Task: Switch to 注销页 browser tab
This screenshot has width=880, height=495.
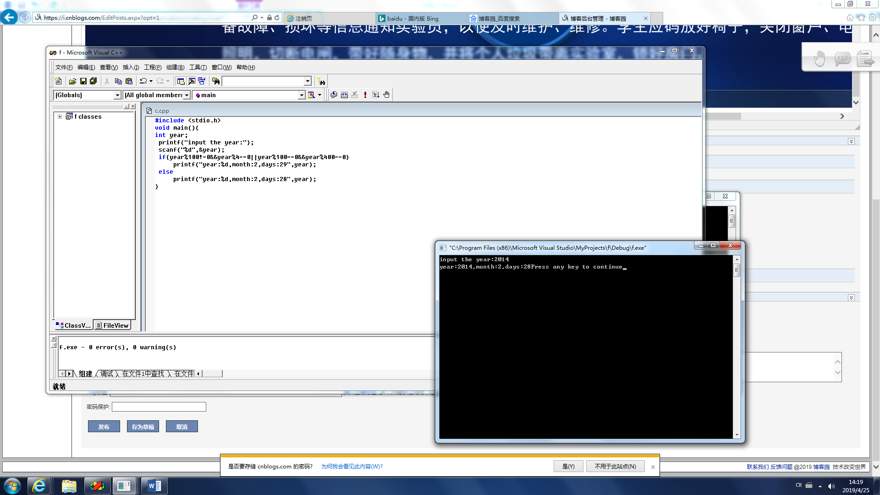Action: pyautogui.click(x=329, y=18)
